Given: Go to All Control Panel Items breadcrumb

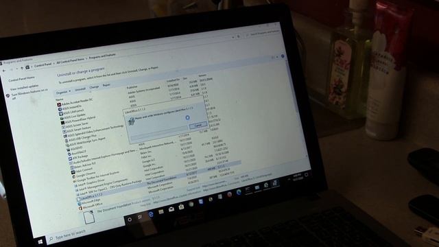Looking at the screenshot, I should 70,61.
